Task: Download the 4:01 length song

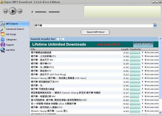Action: [x=152, y=71]
